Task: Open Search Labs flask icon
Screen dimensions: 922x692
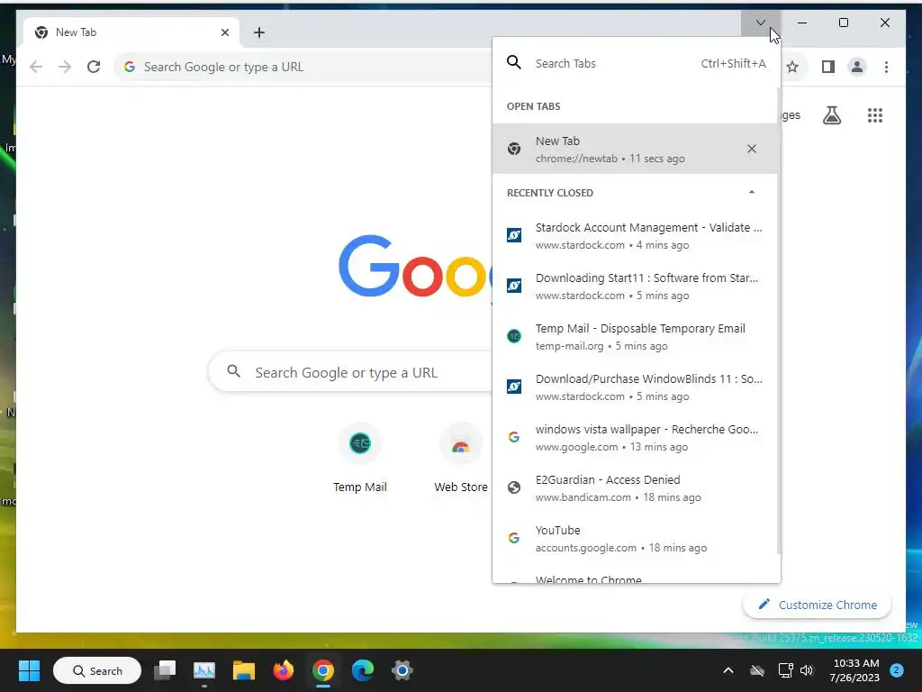Action: pos(831,115)
